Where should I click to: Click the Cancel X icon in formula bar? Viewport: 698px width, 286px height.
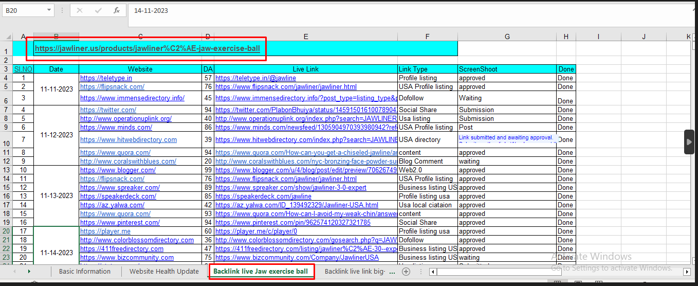coord(80,10)
